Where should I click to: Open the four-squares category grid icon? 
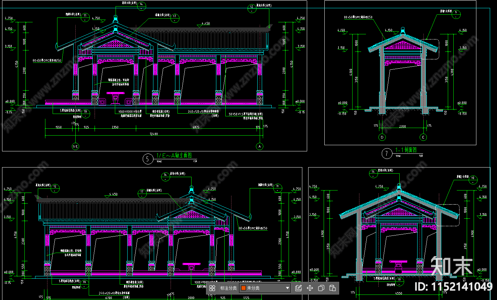coord(212,288)
